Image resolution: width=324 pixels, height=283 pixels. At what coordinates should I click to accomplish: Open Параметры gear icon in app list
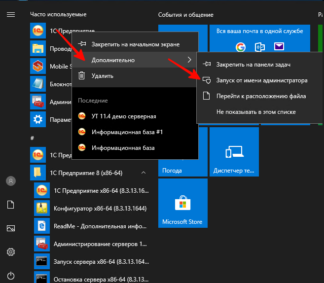tap(38, 119)
